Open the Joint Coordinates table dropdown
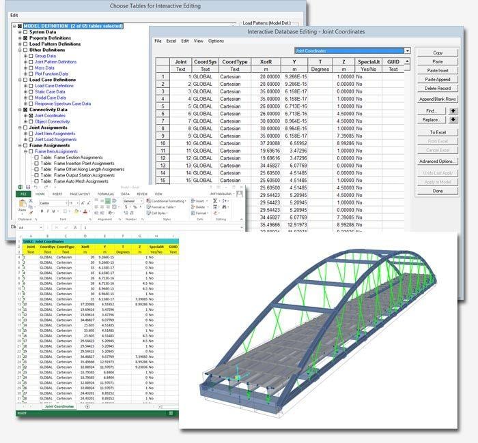Image resolution: width=478 pixels, height=443 pixels. pyautogui.click(x=407, y=51)
